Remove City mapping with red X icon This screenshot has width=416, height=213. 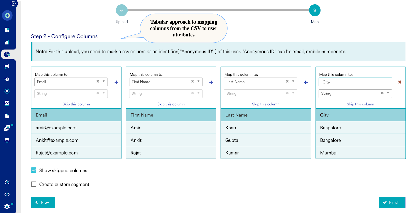400,82
